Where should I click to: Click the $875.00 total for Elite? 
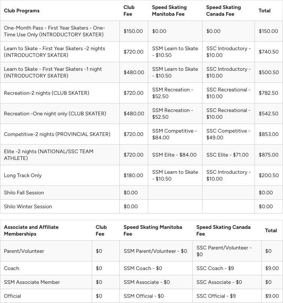pos(268,155)
